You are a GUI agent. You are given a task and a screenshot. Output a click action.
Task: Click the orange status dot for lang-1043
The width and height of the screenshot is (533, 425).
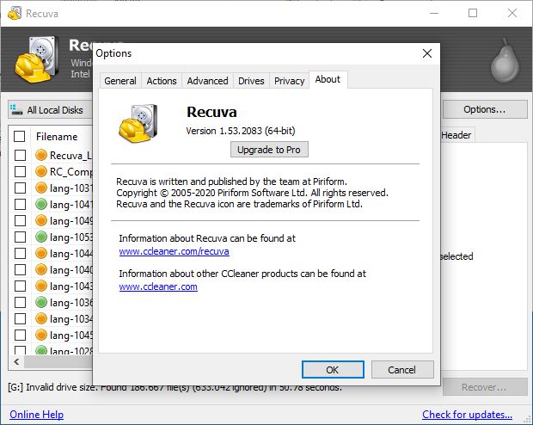[41, 286]
